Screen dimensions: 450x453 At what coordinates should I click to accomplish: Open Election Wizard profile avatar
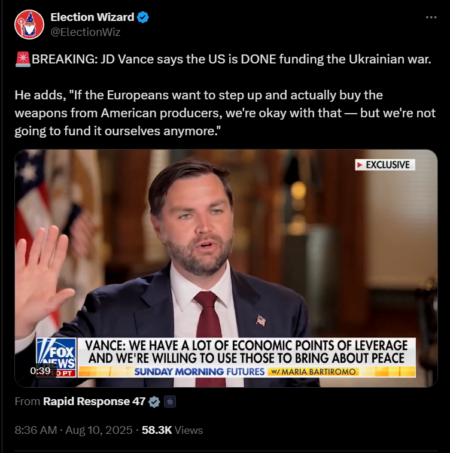[x=29, y=25]
